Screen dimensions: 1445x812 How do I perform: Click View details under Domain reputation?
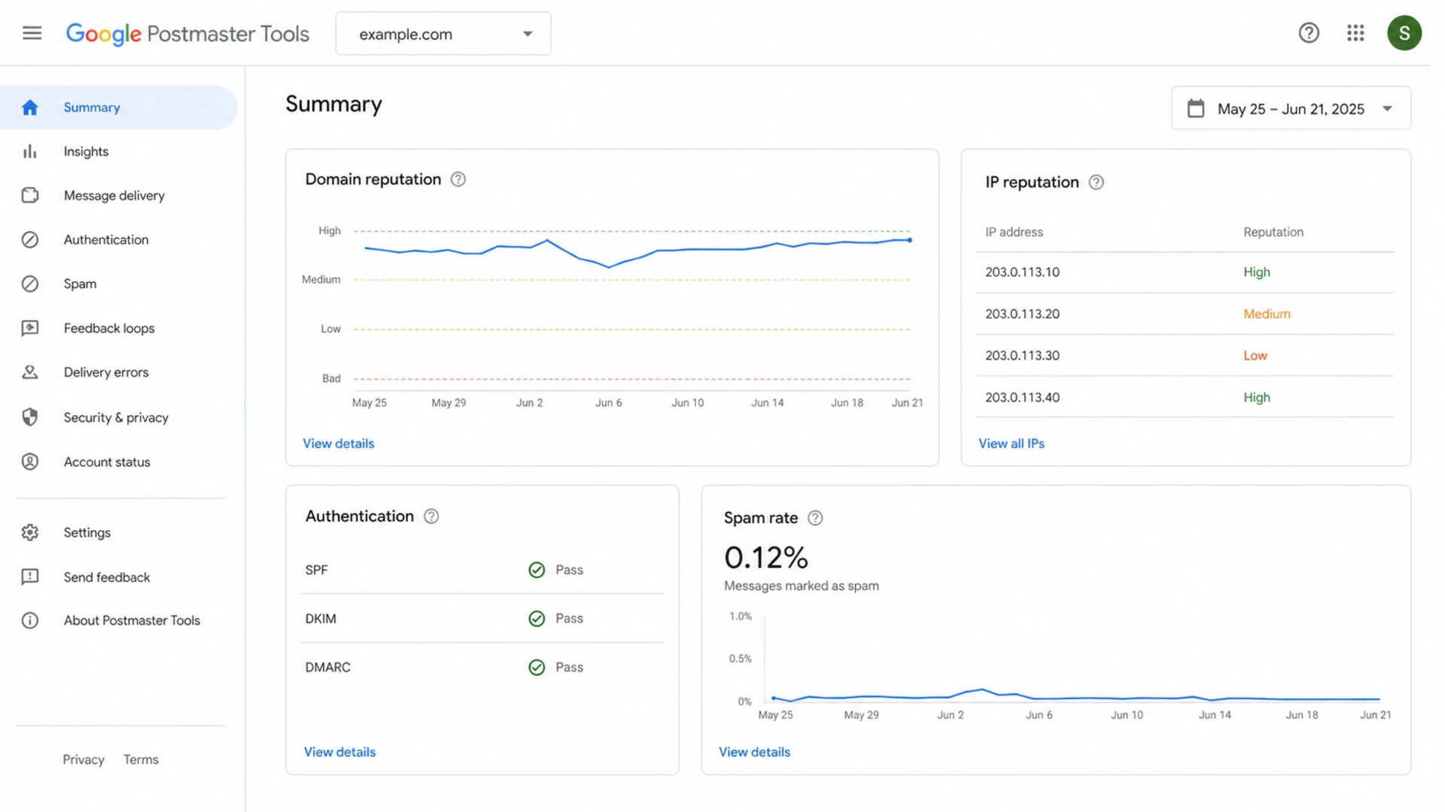click(338, 444)
